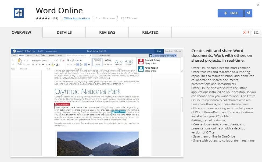Image resolution: width=262 pixels, height=162 pixels.
Task: Click the '22,015 users' text
Action: pyautogui.click(x=129, y=18)
